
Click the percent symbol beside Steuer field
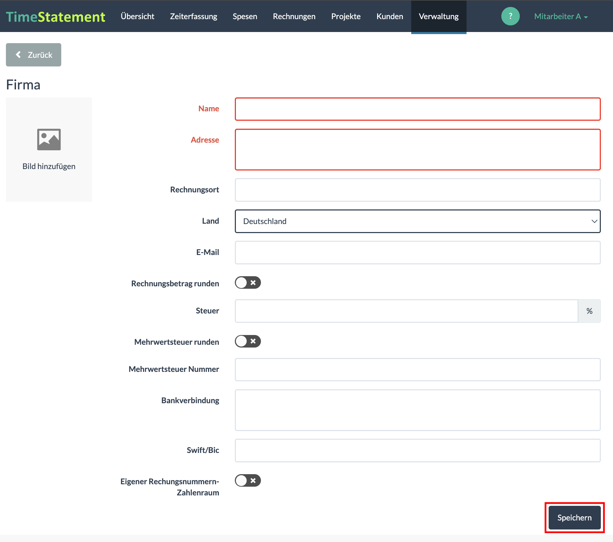589,311
